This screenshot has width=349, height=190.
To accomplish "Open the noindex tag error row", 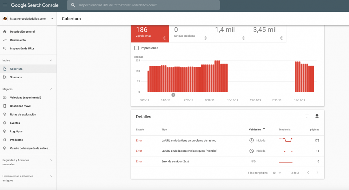I will point(227,151).
